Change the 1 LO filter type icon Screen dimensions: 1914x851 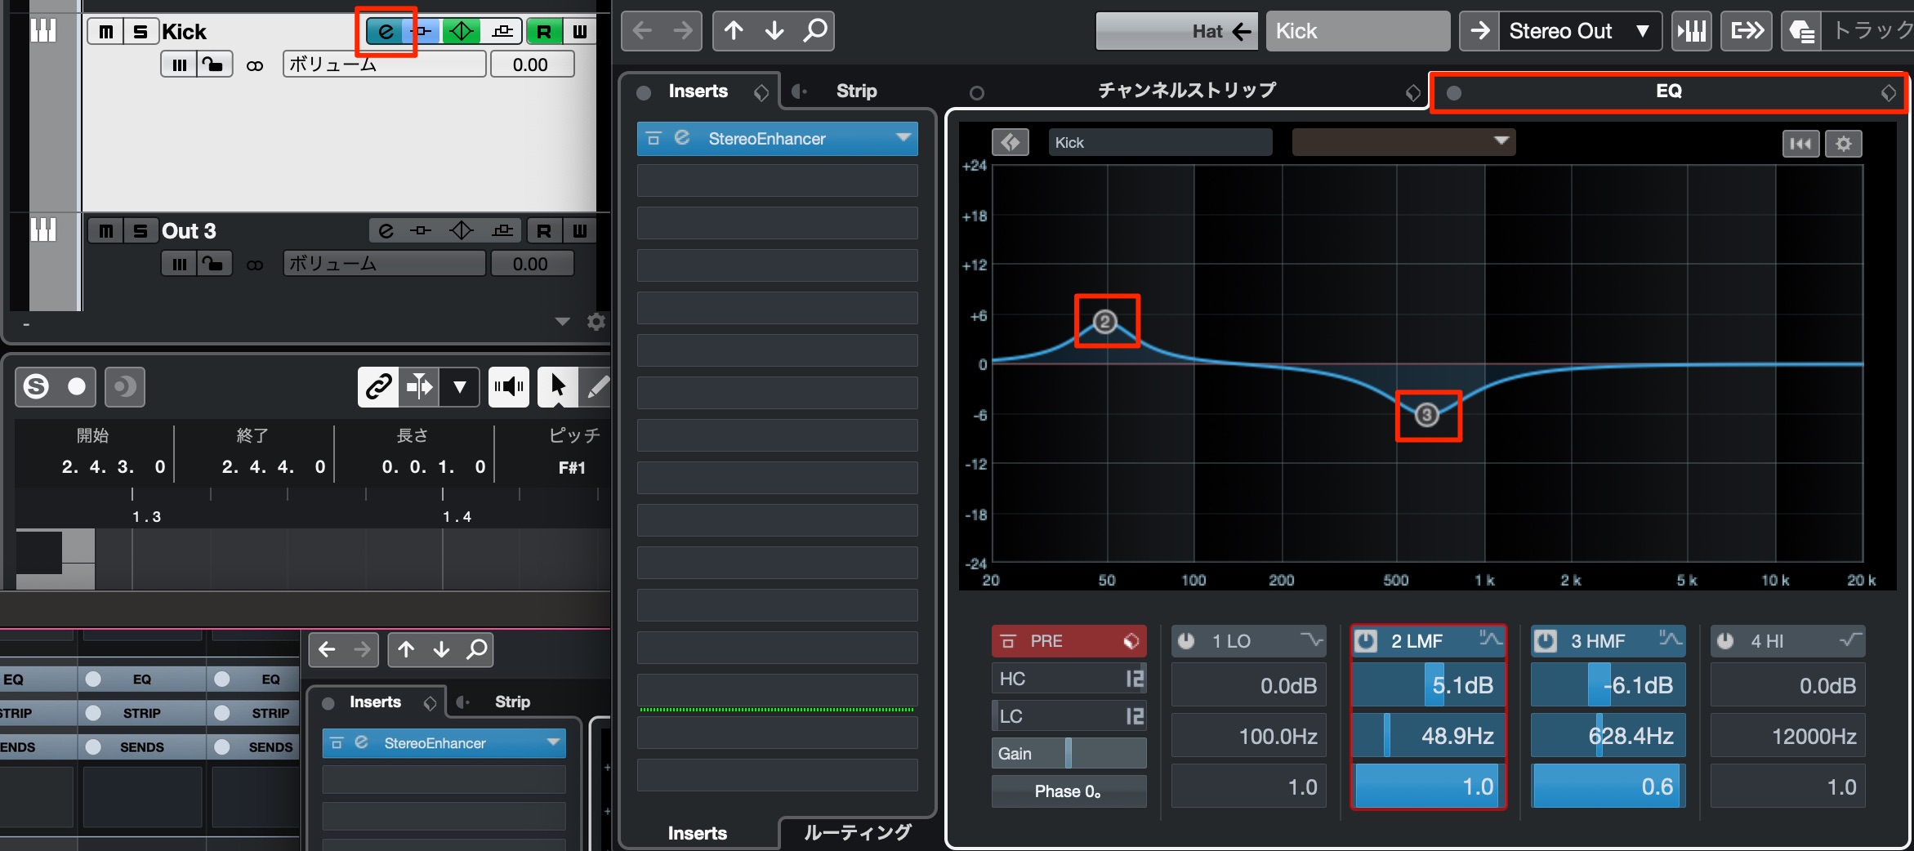(1311, 639)
